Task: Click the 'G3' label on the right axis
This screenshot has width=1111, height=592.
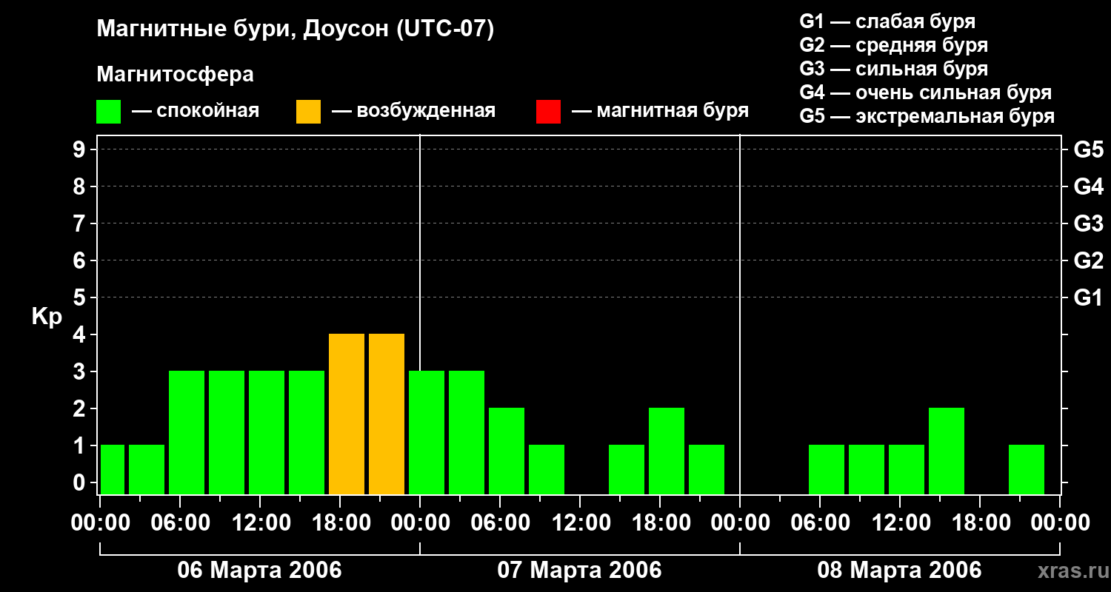Action: coord(1088,223)
